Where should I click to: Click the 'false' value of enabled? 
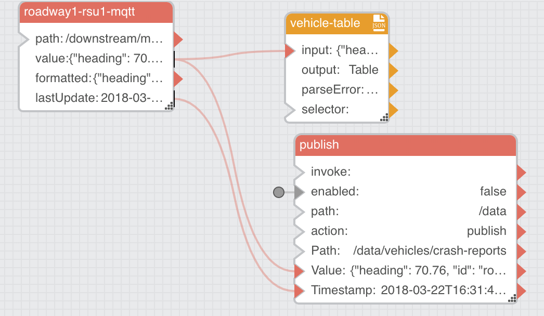[493, 191]
